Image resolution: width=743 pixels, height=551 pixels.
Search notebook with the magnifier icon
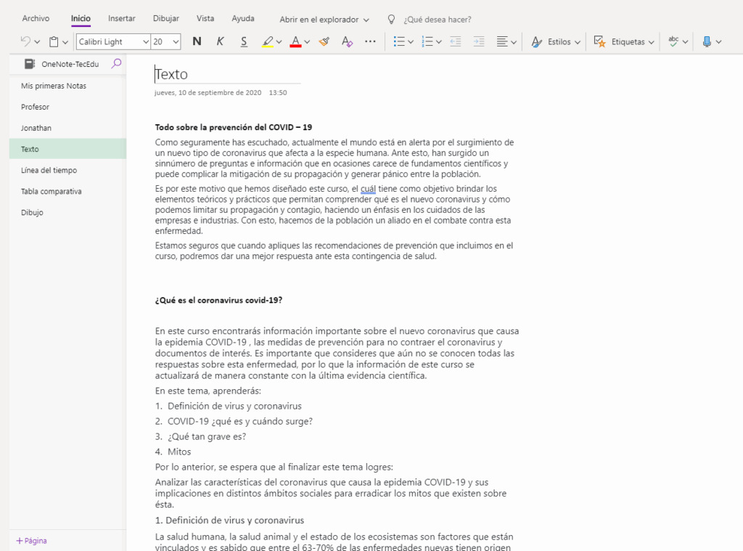pyautogui.click(x=116, y=64)
